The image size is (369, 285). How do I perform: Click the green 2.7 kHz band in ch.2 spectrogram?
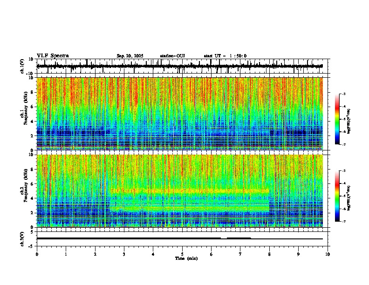pyautogui.click(x=190, y=208)
